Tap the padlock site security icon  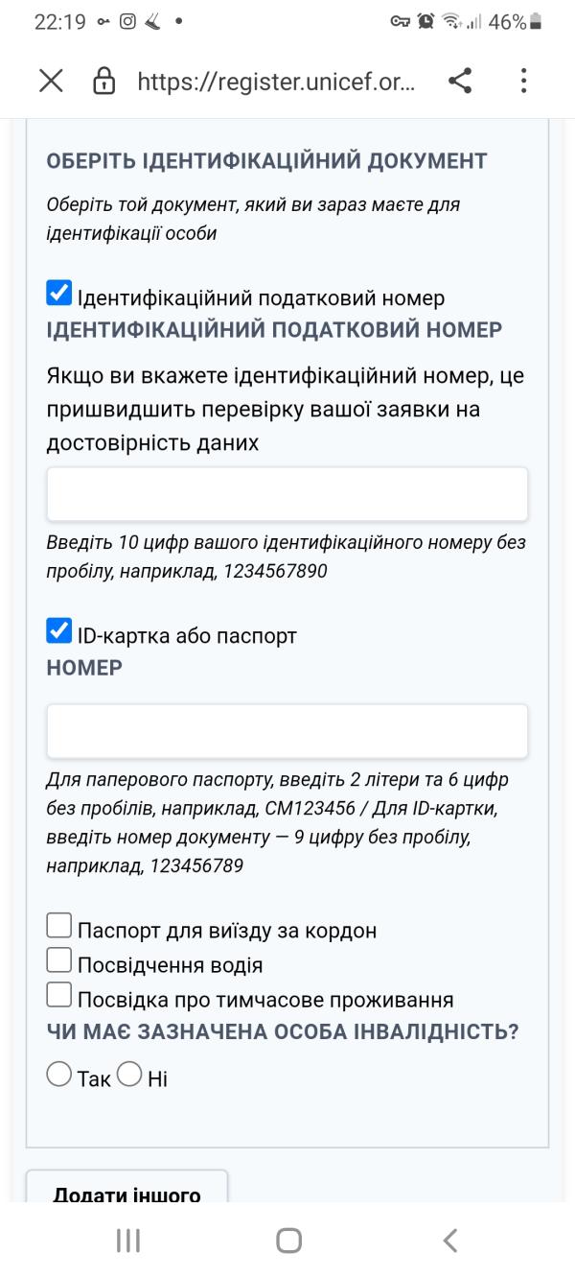click(103, 82)
